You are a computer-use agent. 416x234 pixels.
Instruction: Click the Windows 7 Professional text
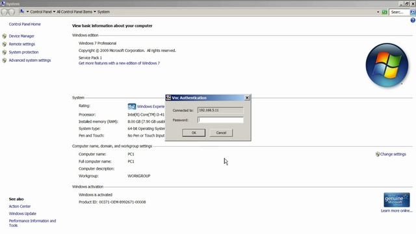pos(97,44)
